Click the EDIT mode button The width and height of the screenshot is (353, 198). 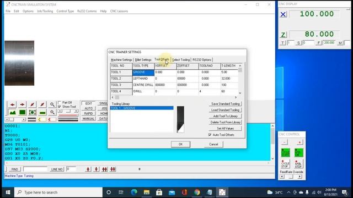coord(88,103)
